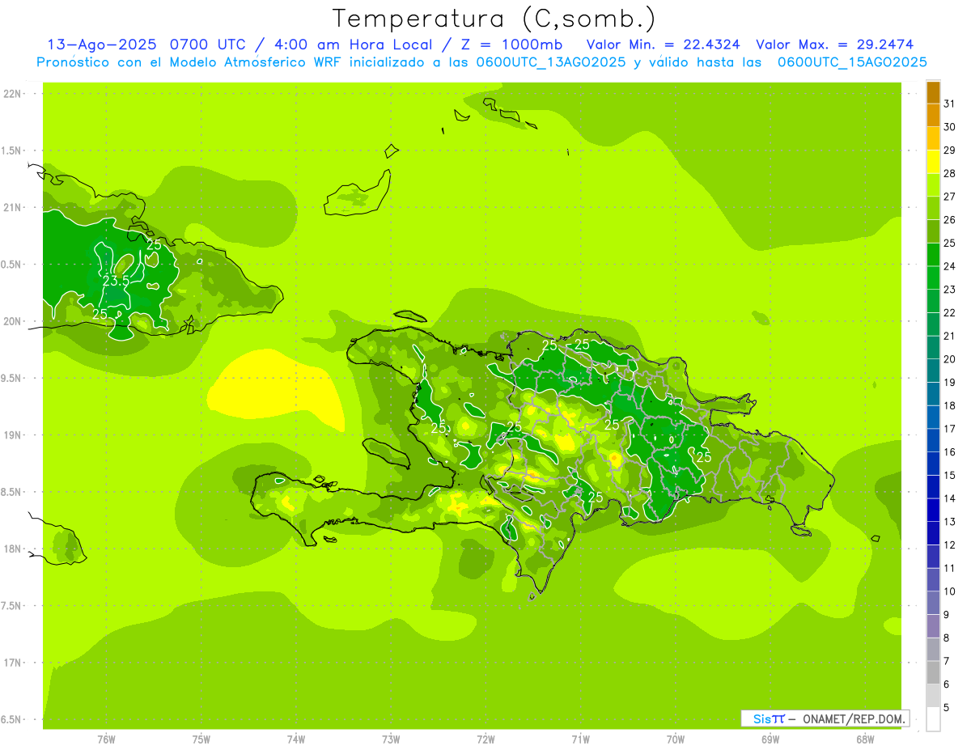Viewport: 971px width, 750px height.
Task: Click yellow legend swatch between 28 and 29
Action: click(933, 162)
